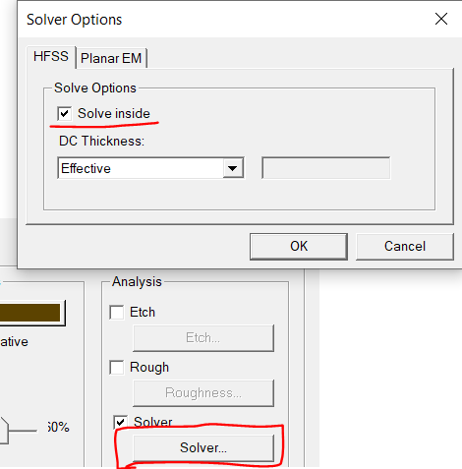Close the Solver Options dialog
Image resolution: width=462 pixels, height=469 pixels.
[441, 19]
